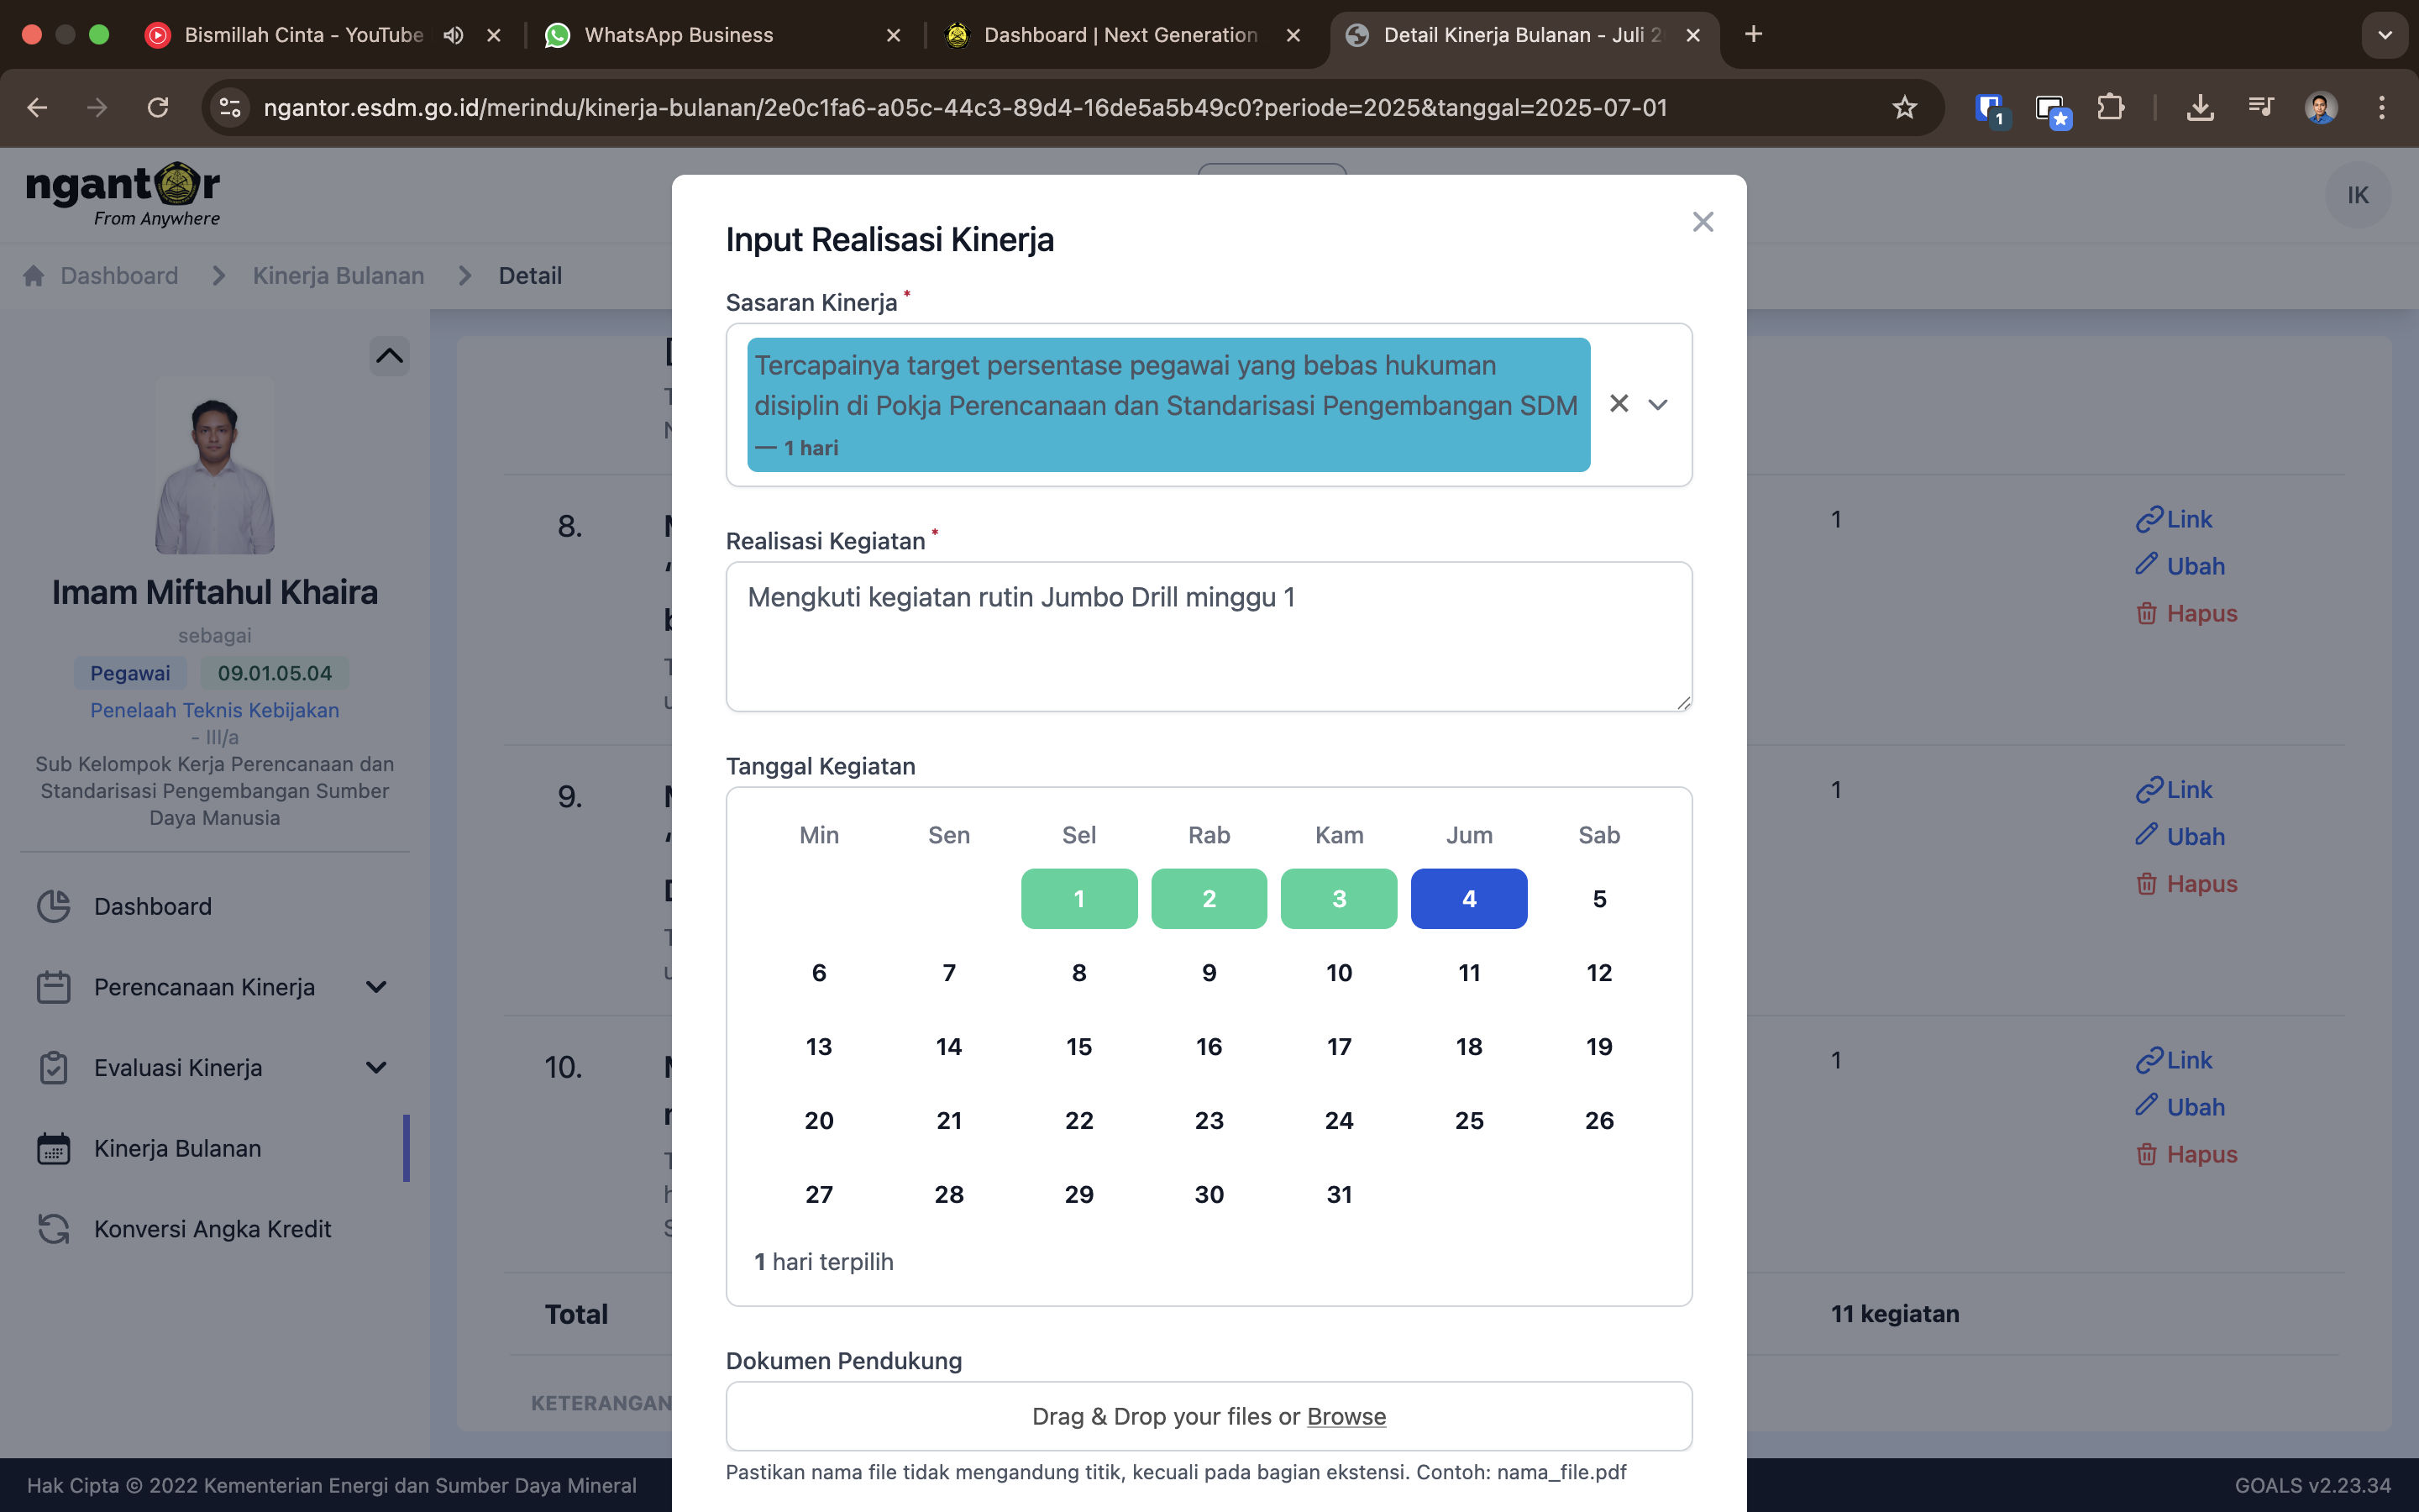Open the sidebar Dashboard menu item

[x=152, y=906]
